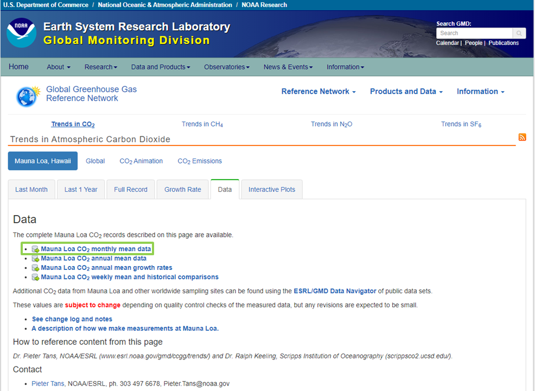
Task: Click database icon beside annual mean growth rates
Action: pos(35,268)
